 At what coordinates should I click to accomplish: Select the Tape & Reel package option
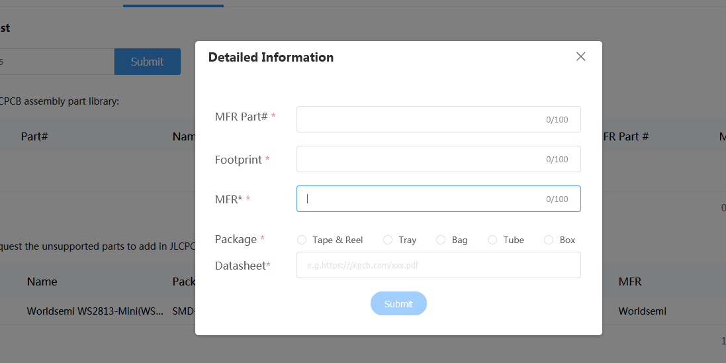tap(302, 240)
